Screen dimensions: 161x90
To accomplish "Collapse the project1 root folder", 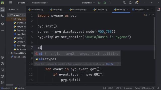I will 8,15.
